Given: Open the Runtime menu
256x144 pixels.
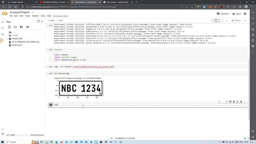Looking at the screenshot, I should click(x=35, y=16).
